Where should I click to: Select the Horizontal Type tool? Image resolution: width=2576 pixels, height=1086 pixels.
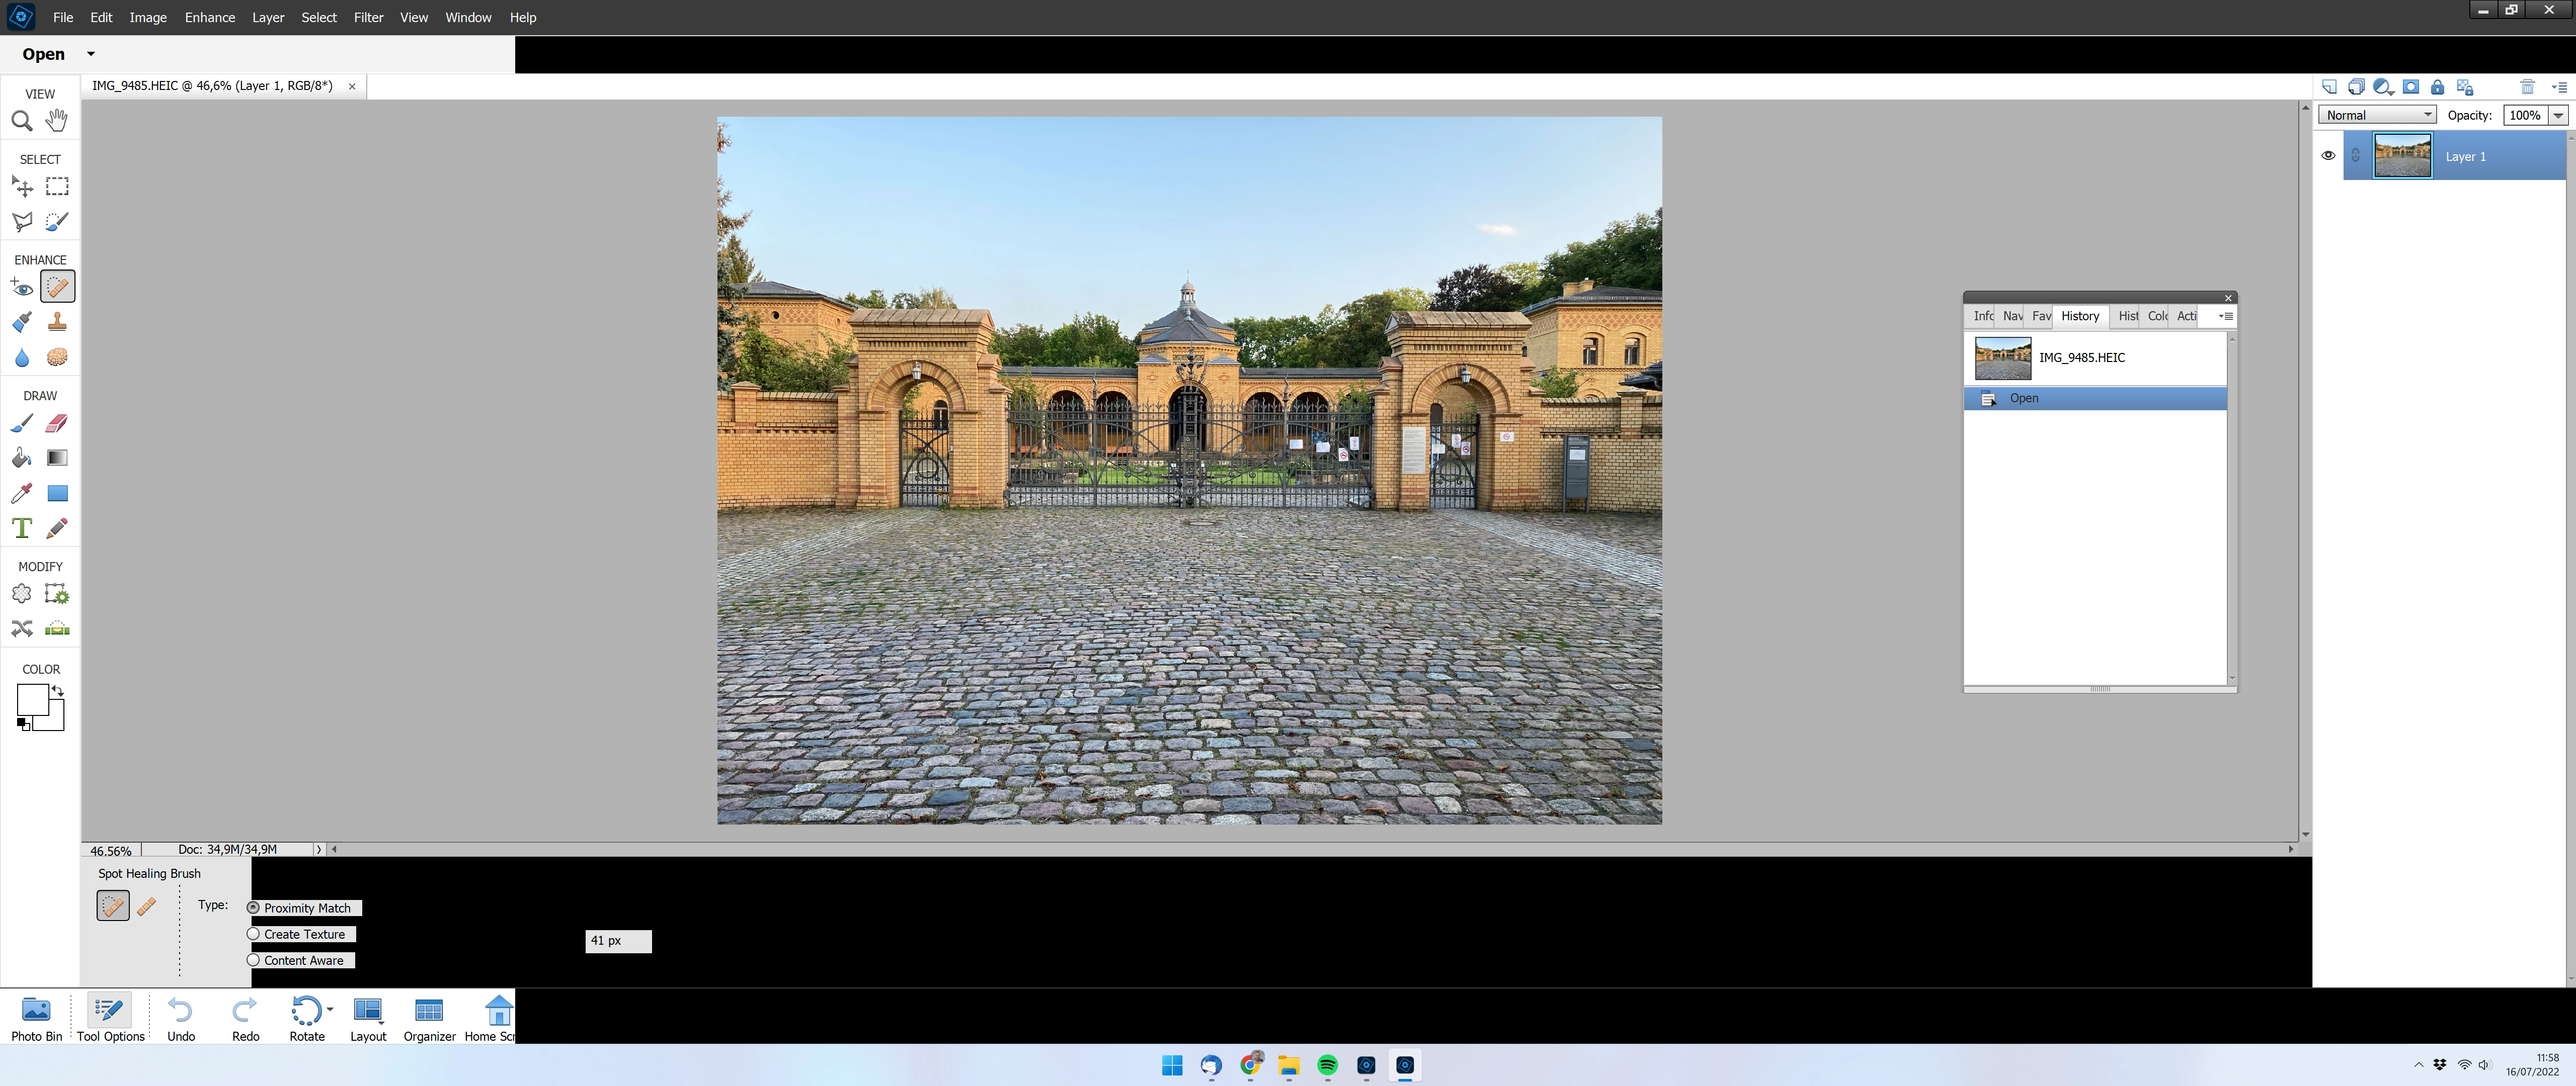(22, 527)
